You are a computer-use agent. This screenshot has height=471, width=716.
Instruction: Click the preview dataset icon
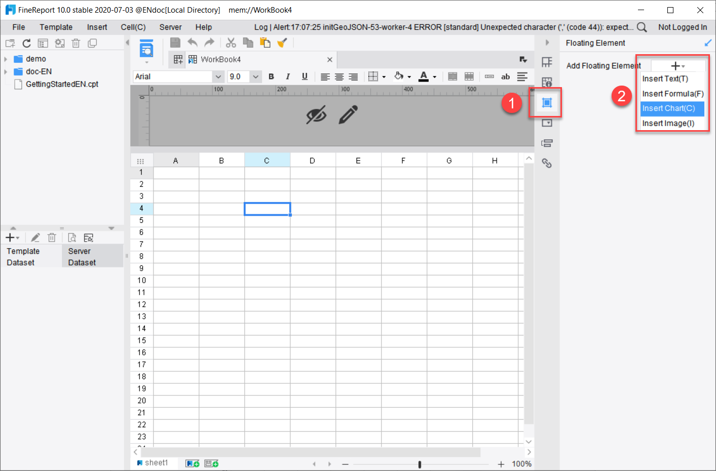(72, 238)
